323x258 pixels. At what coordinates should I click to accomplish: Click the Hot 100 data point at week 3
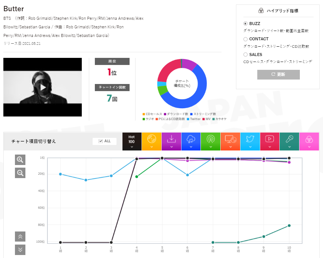111,242
